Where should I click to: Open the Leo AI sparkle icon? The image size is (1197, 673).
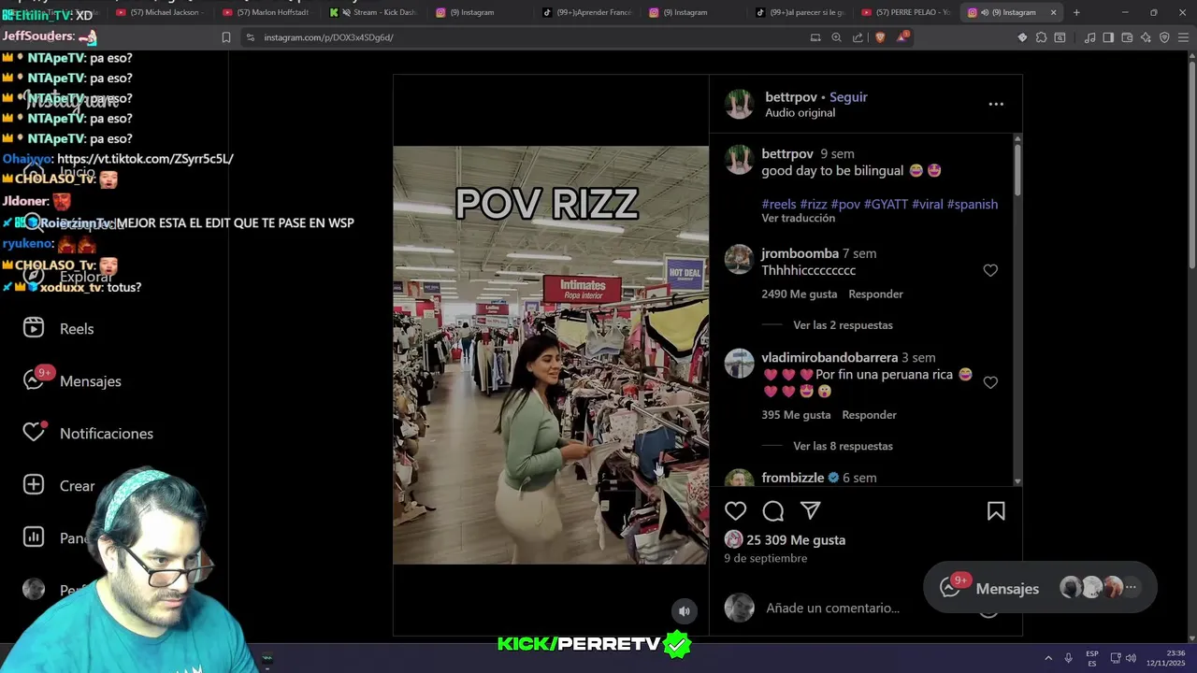click(x=1146, y=37)
